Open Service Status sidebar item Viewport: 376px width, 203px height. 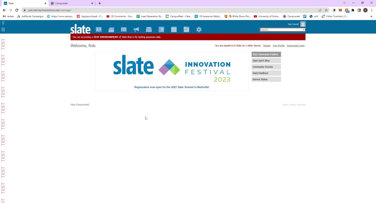(x=266, y=79)
